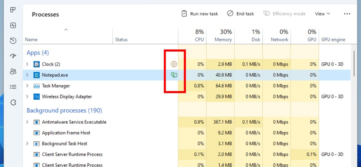The image size is (361, 167).
Task: Open the Users page in sidebar
Action: (x=13, y=71)
